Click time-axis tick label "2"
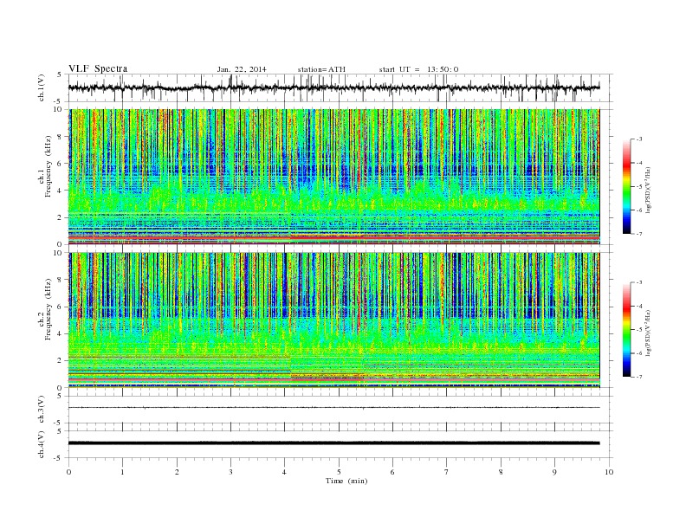686x530 pixels. pyautogui.click(x=177, y=472)
